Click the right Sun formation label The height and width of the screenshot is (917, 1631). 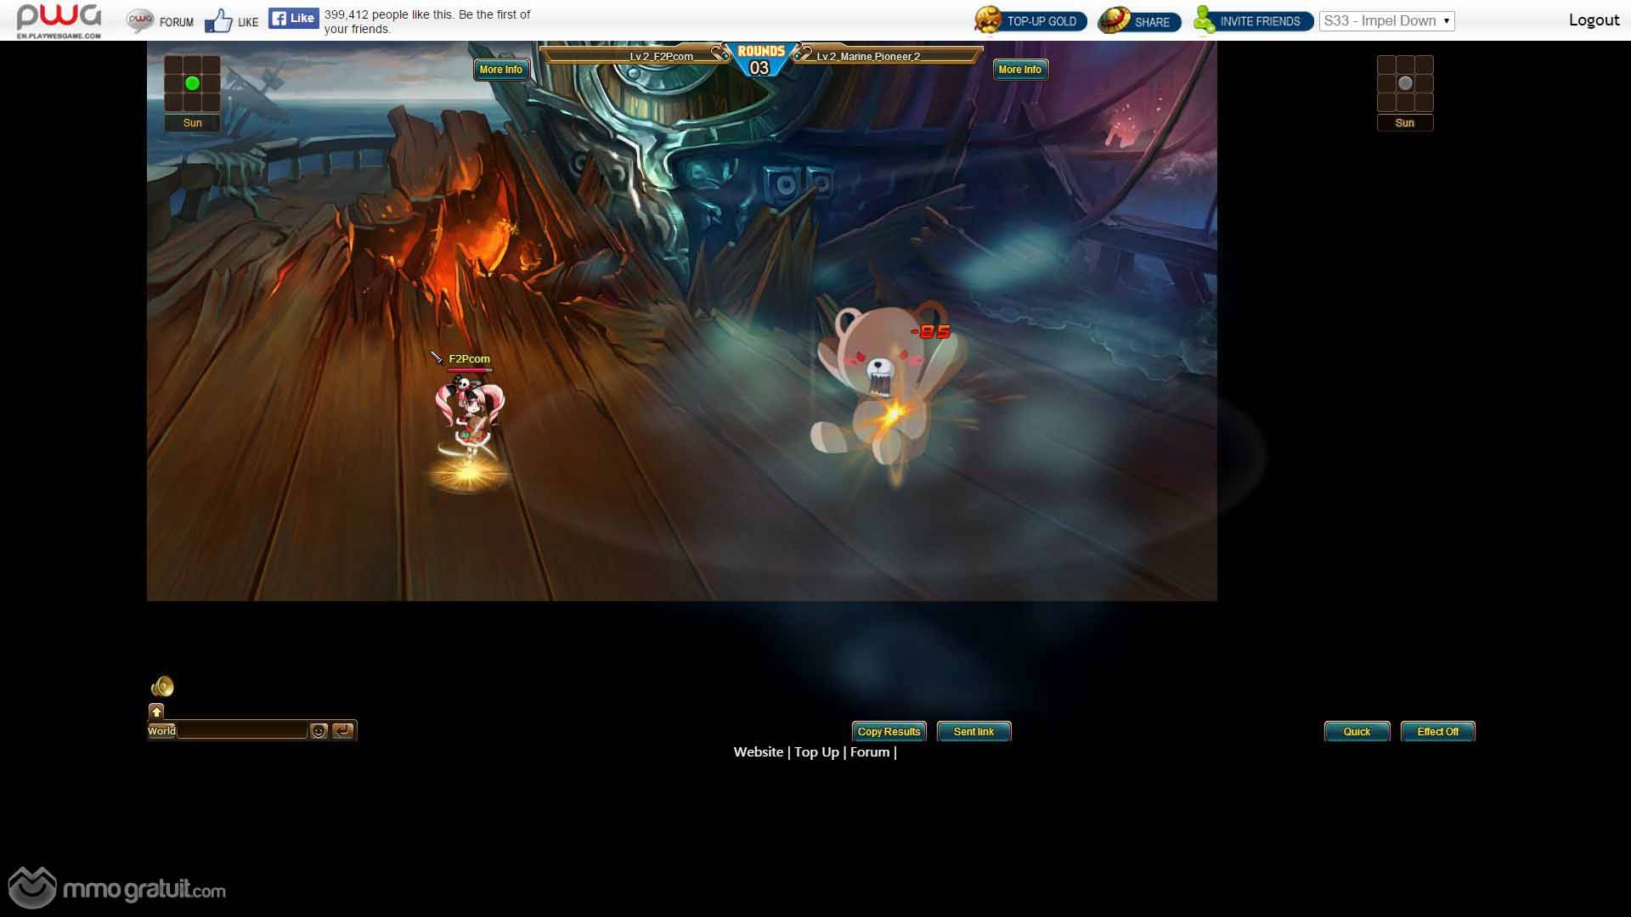(x=1405, y=123)
